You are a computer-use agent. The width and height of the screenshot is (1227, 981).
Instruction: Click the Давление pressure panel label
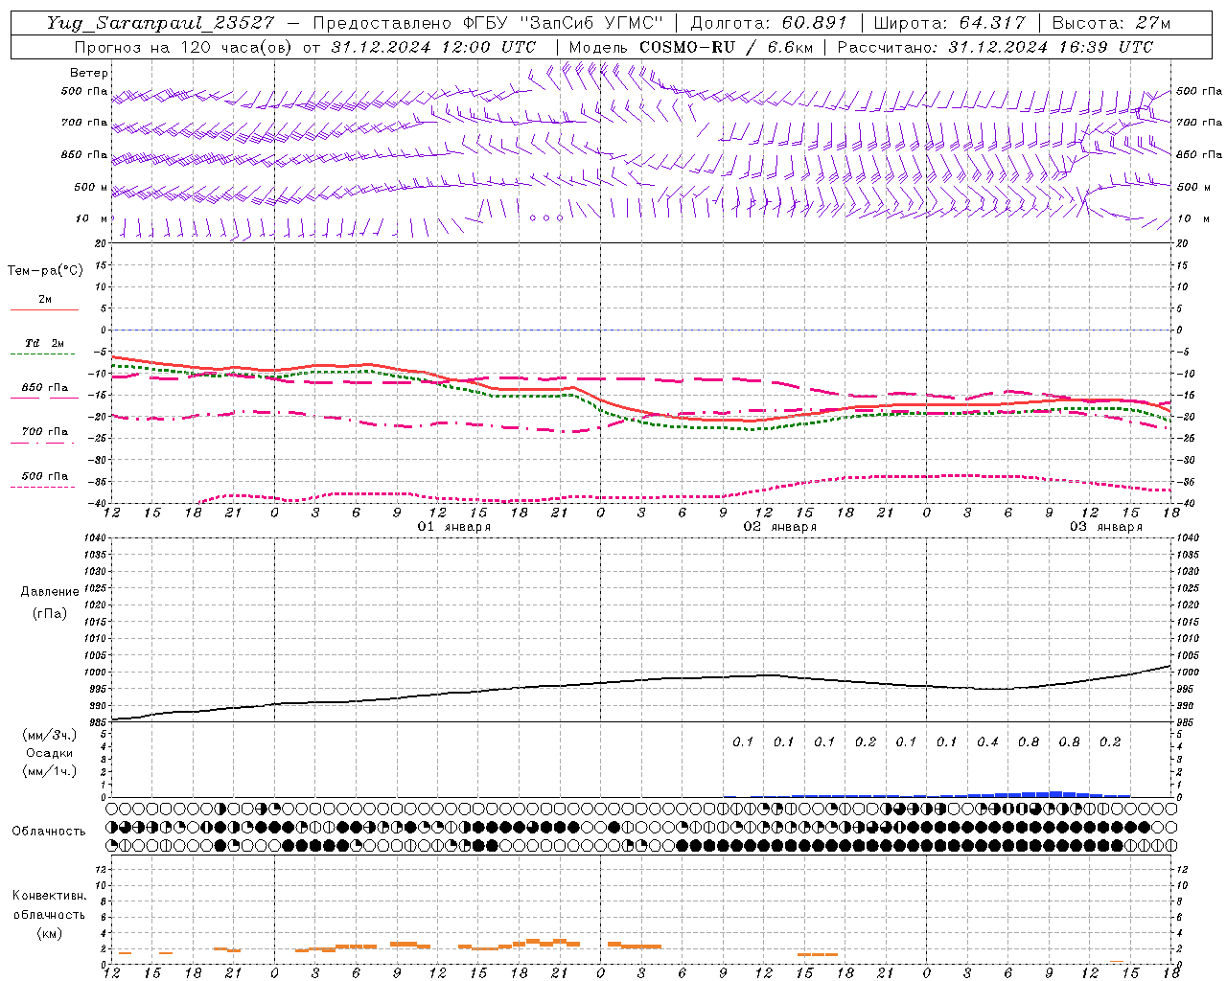click(49, 592)
